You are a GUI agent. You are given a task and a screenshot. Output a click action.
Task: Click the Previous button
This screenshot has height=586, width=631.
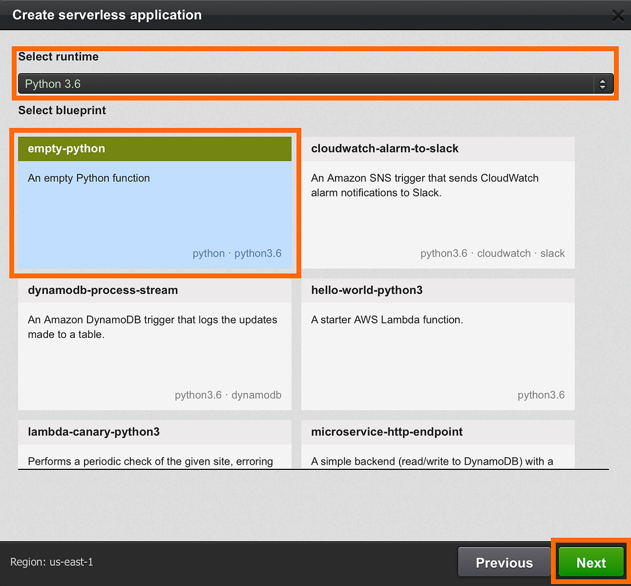point(504,562)
